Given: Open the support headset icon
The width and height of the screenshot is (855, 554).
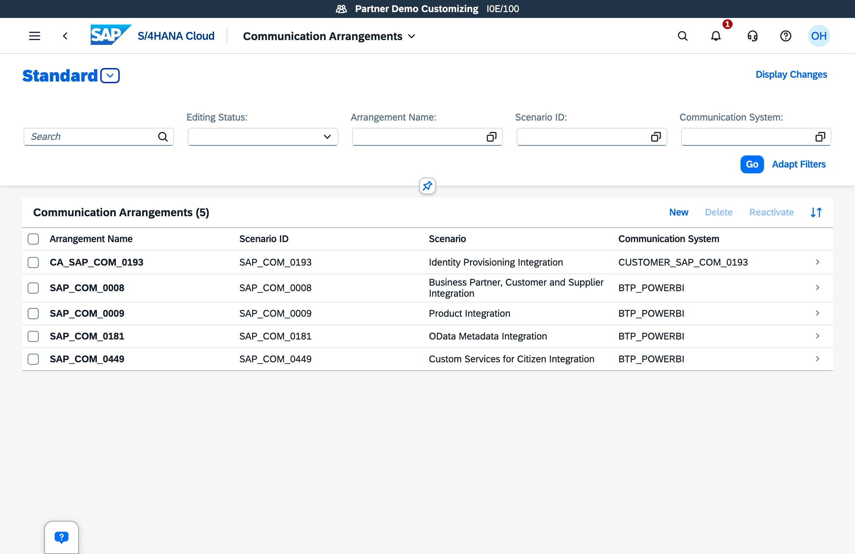Looking at the screenshot, I should (x=752, y=36).
